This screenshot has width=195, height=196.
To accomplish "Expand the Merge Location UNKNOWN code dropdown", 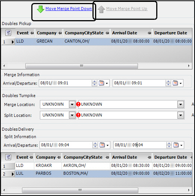I will coord(72,105).
